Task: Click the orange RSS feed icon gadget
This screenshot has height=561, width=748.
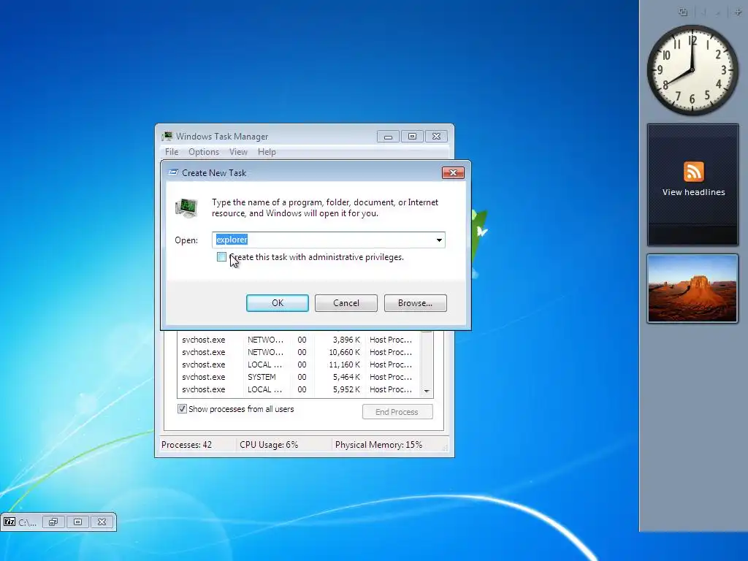Action: click(x=694, y=172)
